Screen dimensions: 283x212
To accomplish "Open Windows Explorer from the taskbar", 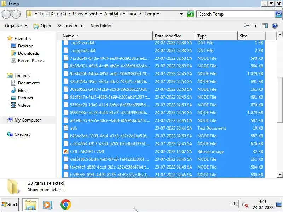I will [30, 205].
